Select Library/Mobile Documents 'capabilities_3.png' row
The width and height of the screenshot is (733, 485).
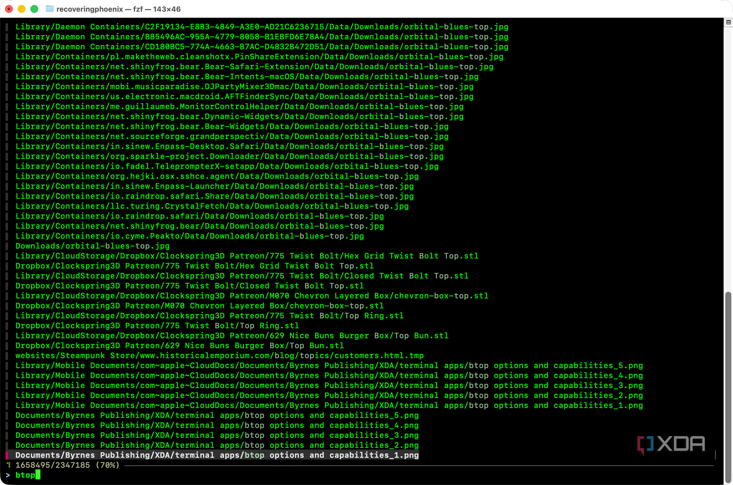[329, 386]
